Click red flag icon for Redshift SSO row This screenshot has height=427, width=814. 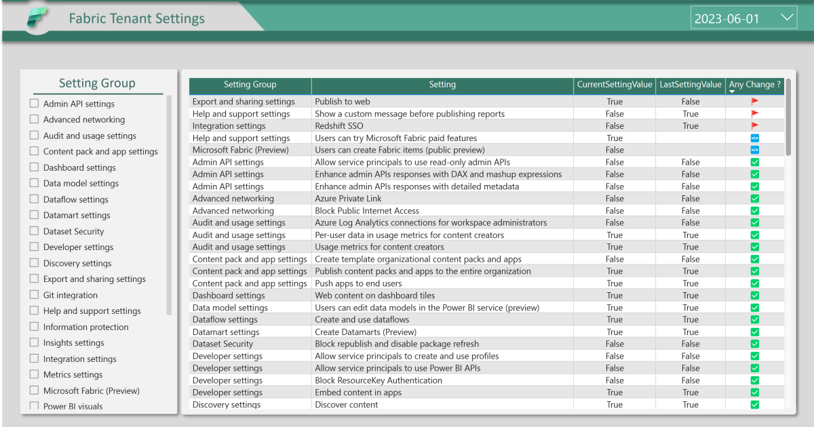coord(755,126)
